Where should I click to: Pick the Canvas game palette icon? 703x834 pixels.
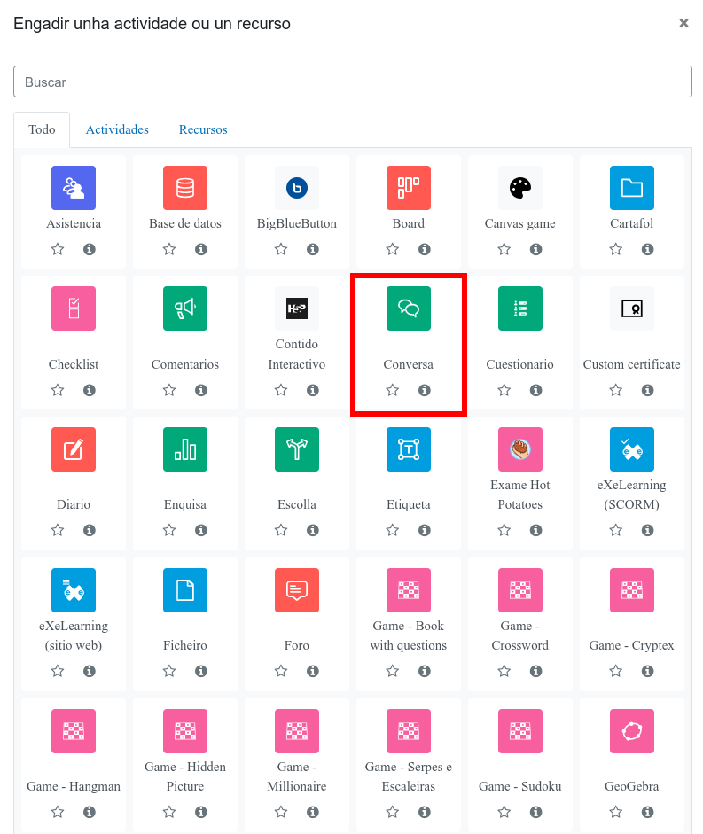520,188
